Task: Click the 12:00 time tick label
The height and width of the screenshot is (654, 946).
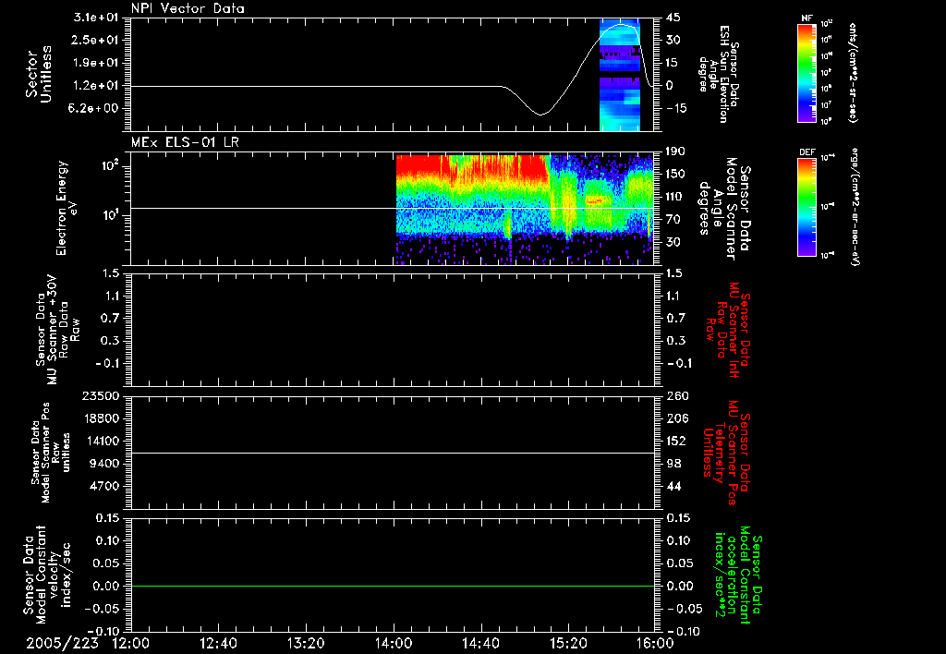Action: [131, 643]
